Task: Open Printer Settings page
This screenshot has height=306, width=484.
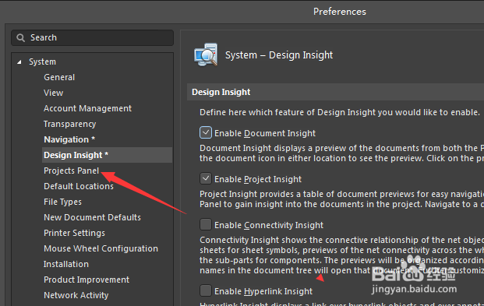Action: (74, 233)
